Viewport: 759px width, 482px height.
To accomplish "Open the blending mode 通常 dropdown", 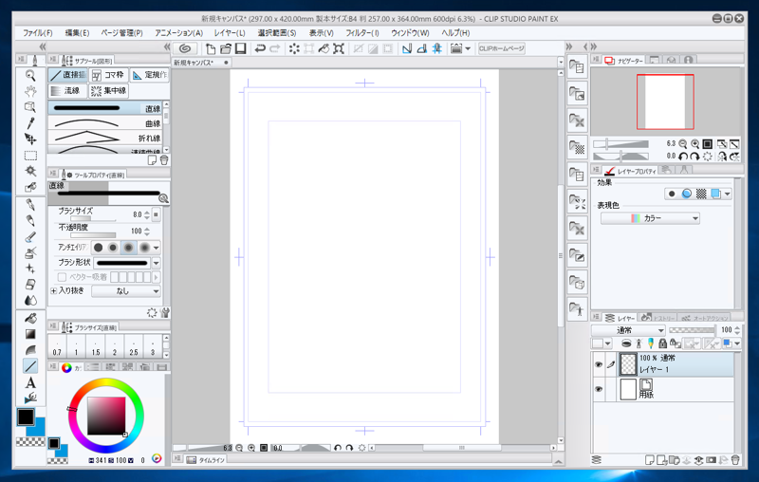I will pos(628,330).
